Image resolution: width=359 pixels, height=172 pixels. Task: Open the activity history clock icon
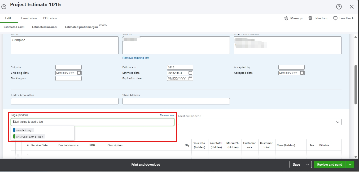4,6
